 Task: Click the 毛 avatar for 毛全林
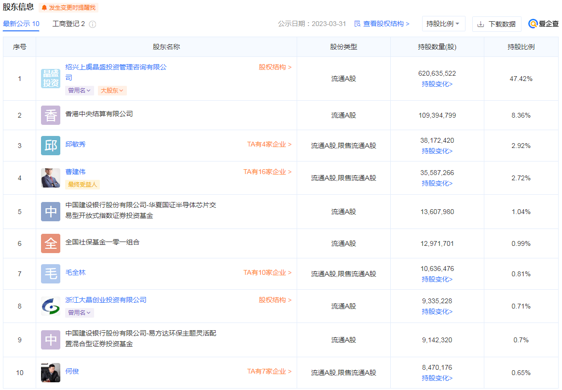point(51,274)
